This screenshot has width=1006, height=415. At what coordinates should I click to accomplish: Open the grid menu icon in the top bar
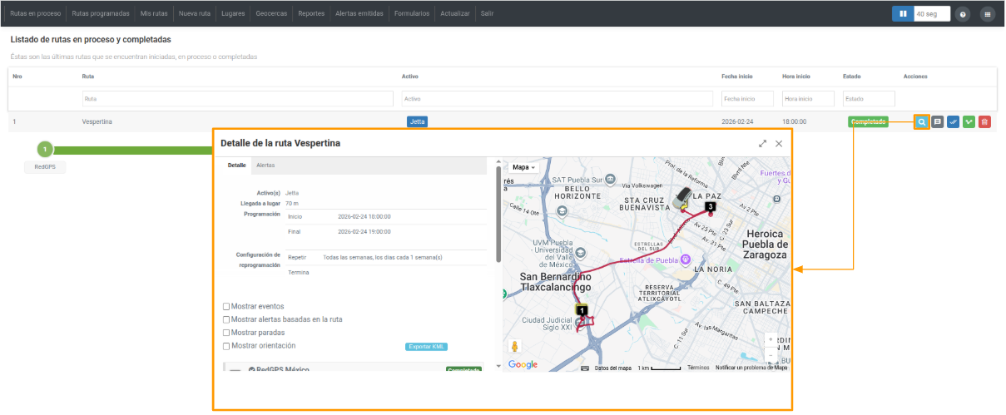pos(988,14)
